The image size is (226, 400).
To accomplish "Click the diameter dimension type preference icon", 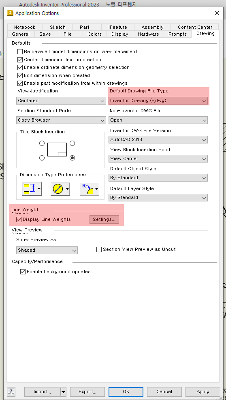I will click(x=60, y=189).
